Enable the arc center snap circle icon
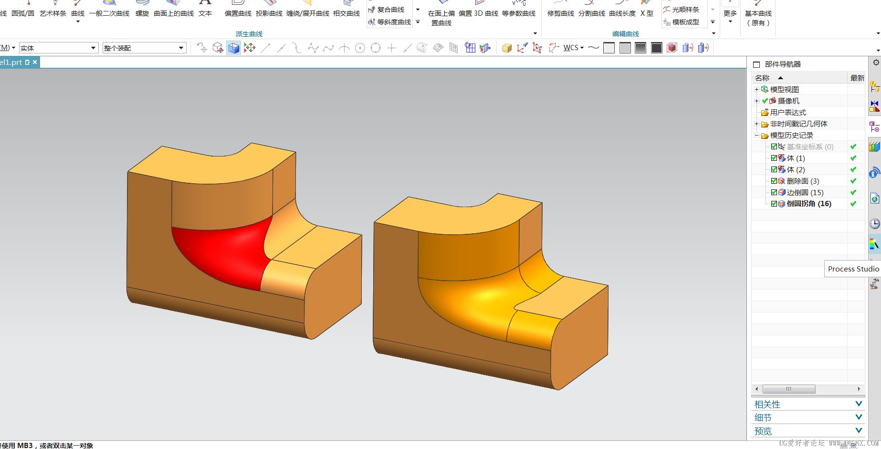This screenshot has height=449, width=881. point(360,48)
